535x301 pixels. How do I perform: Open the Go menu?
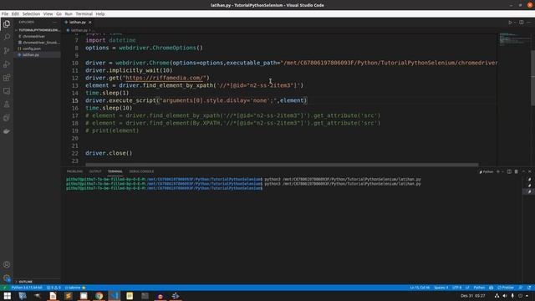(x=59, y=14)
